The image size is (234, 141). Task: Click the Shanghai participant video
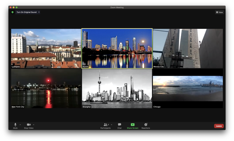point(117,89)
